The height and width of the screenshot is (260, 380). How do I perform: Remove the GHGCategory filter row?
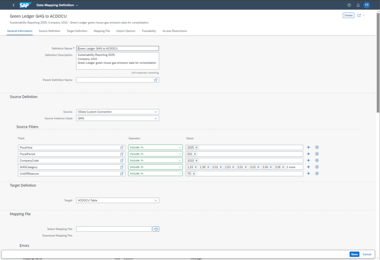click(x=317, y=167)
